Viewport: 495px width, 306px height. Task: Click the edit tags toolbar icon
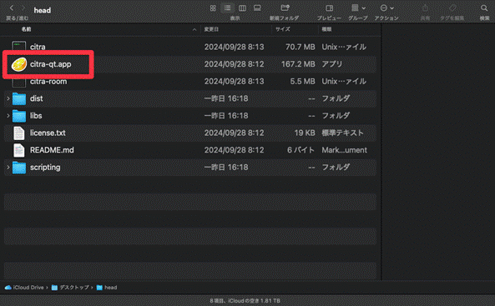452,8
